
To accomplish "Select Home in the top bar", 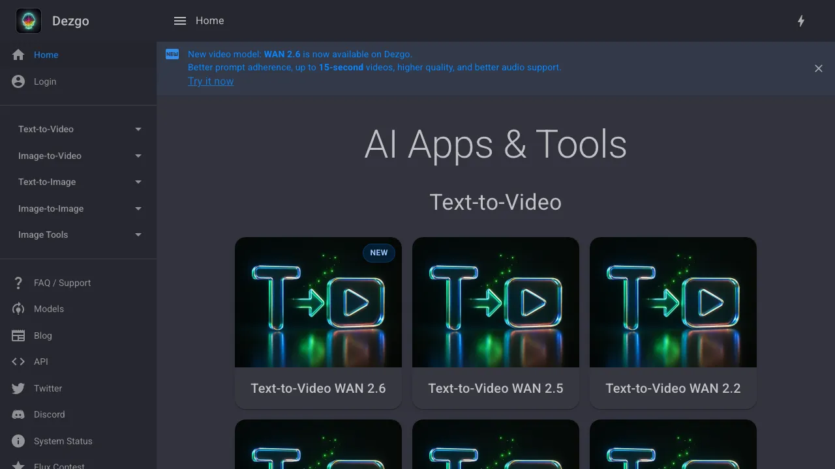I will tap(209, 20).
